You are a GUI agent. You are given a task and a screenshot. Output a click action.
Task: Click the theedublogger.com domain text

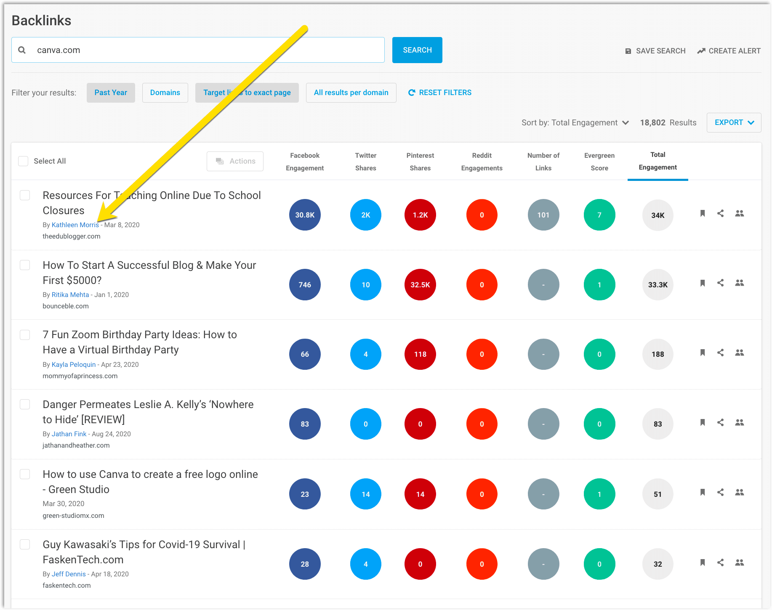(x=72, y=236)
